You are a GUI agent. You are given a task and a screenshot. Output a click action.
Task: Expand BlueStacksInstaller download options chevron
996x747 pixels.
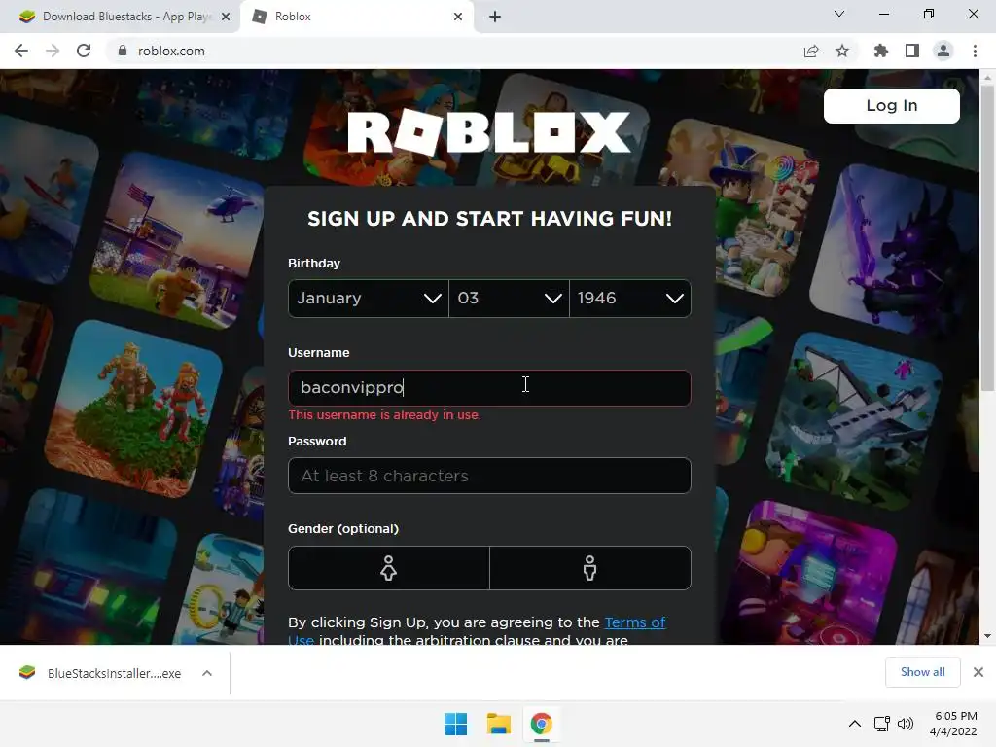(207, 673)
